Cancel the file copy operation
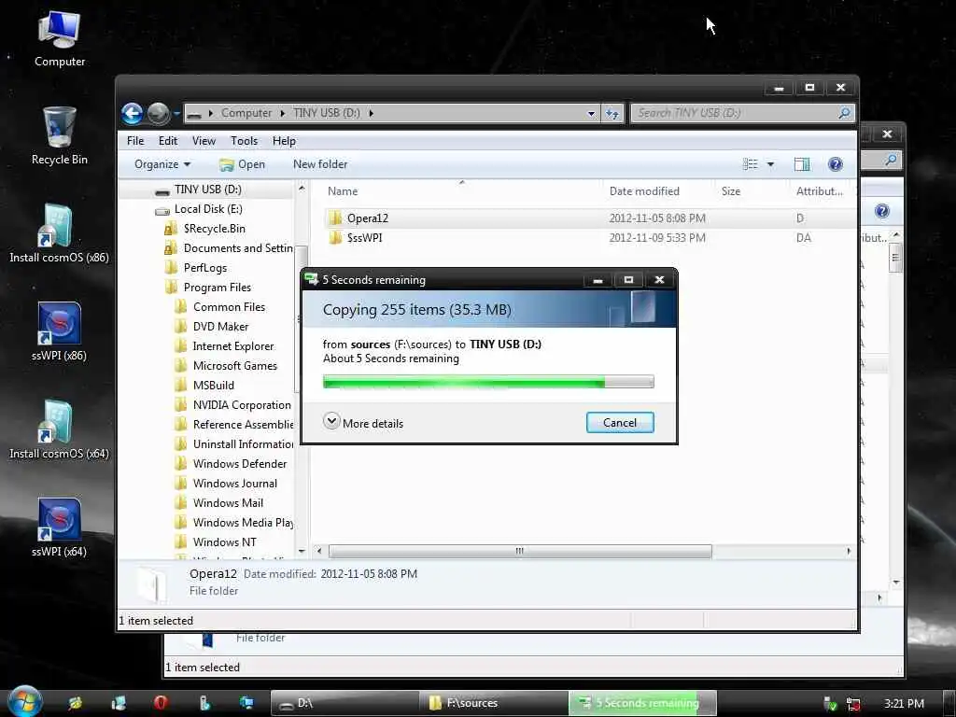956x717 pixels. (620, 423)
